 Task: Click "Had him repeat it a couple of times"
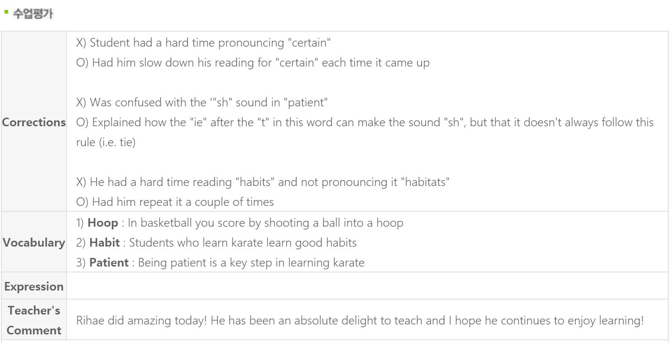(x=175, y=202)
